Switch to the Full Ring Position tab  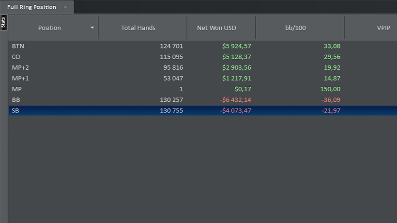coord(31,7)
